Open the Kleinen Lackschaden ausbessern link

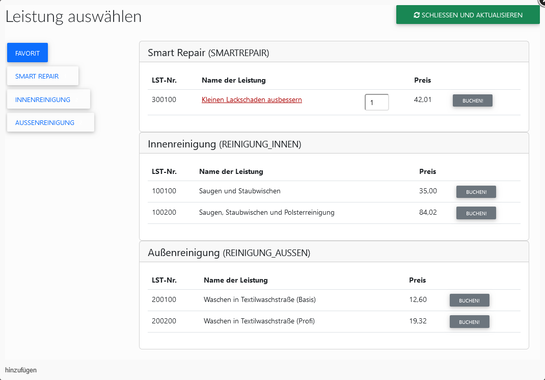(252, 99)
